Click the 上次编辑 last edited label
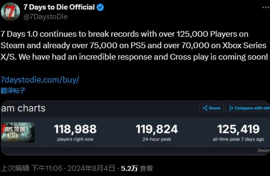The image size is (270, 176). coord(15,168)
